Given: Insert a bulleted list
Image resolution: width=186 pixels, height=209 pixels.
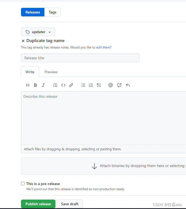Looking at the screenshot, I should (83, 85).
